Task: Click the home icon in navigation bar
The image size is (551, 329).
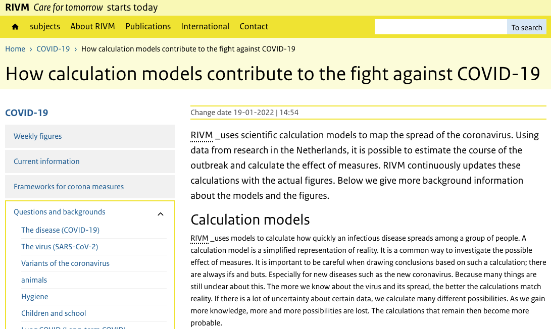Action: (x=15, y=27)
